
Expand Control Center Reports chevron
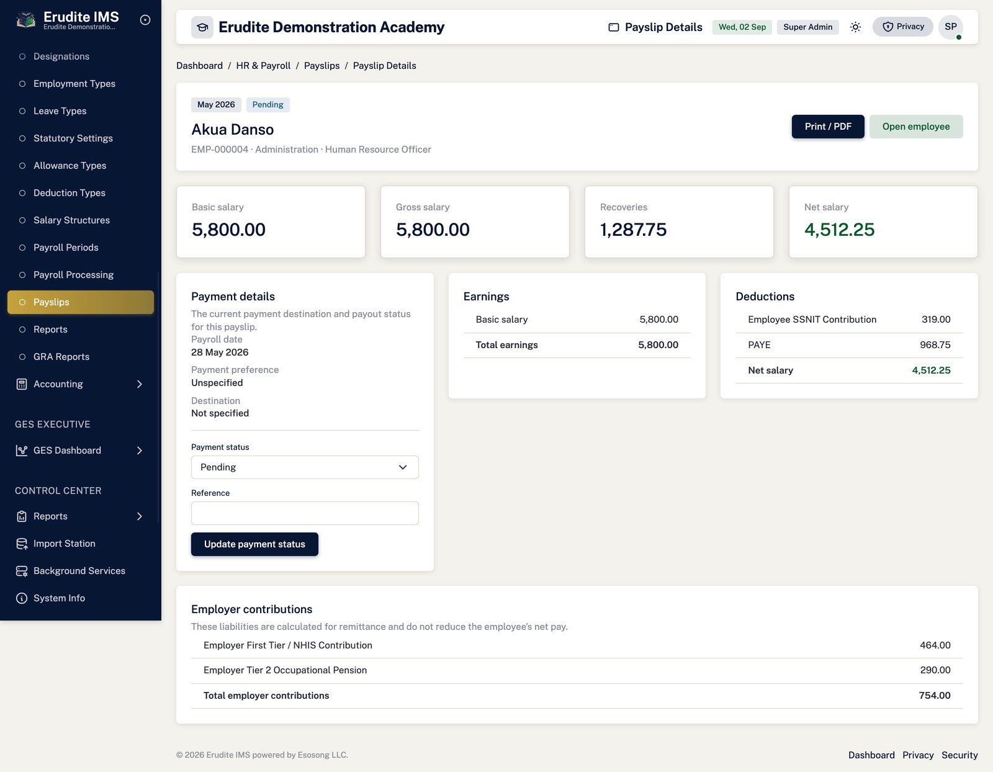coord(140,516)
